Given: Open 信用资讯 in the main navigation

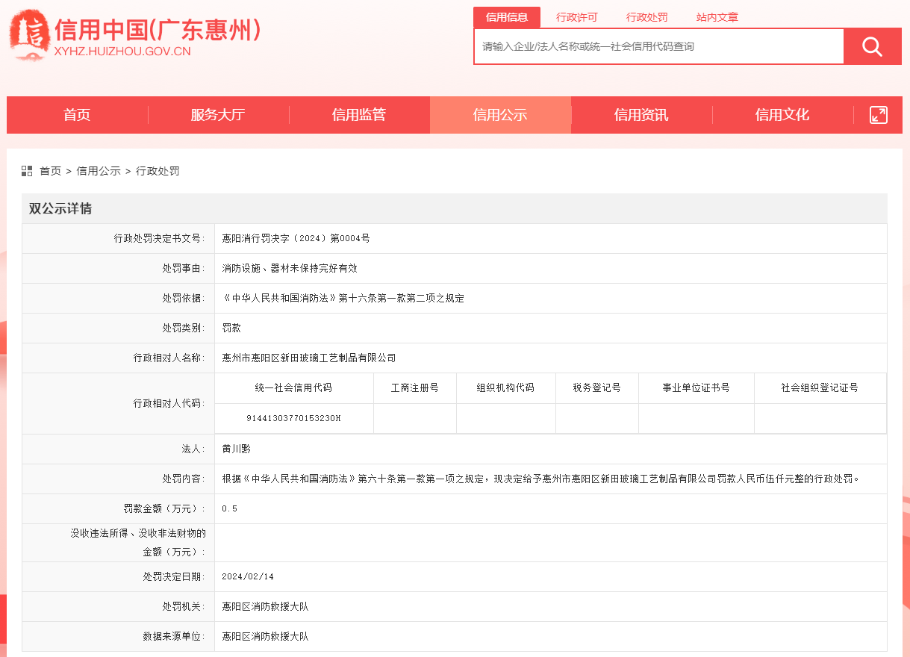Looking at the screenshot, I should point(641,115).
